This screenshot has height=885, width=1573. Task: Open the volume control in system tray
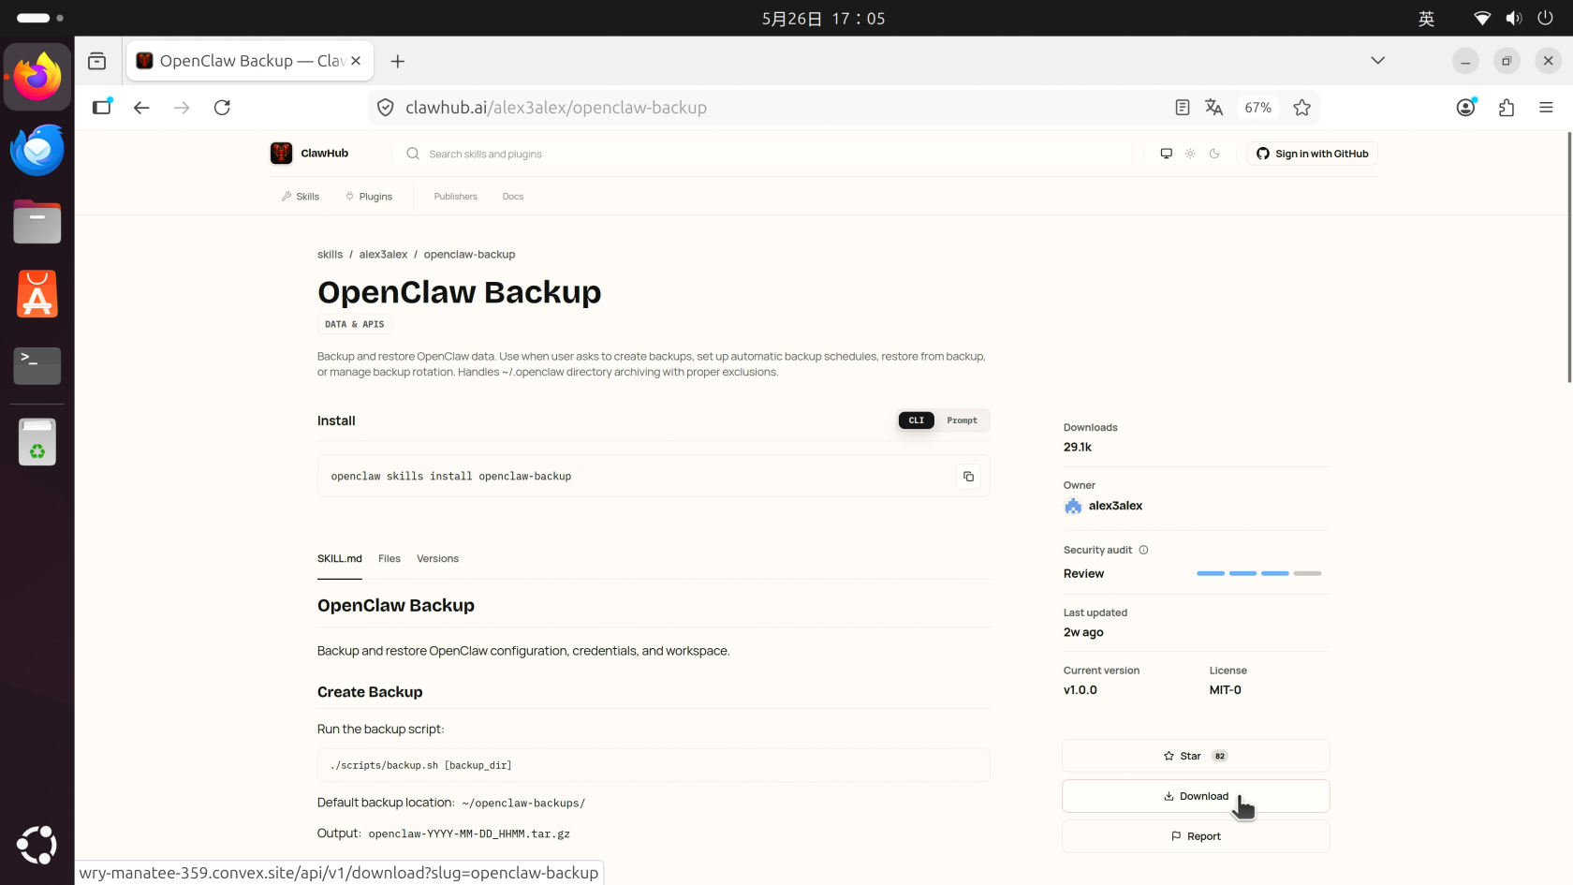point(1514,19)
